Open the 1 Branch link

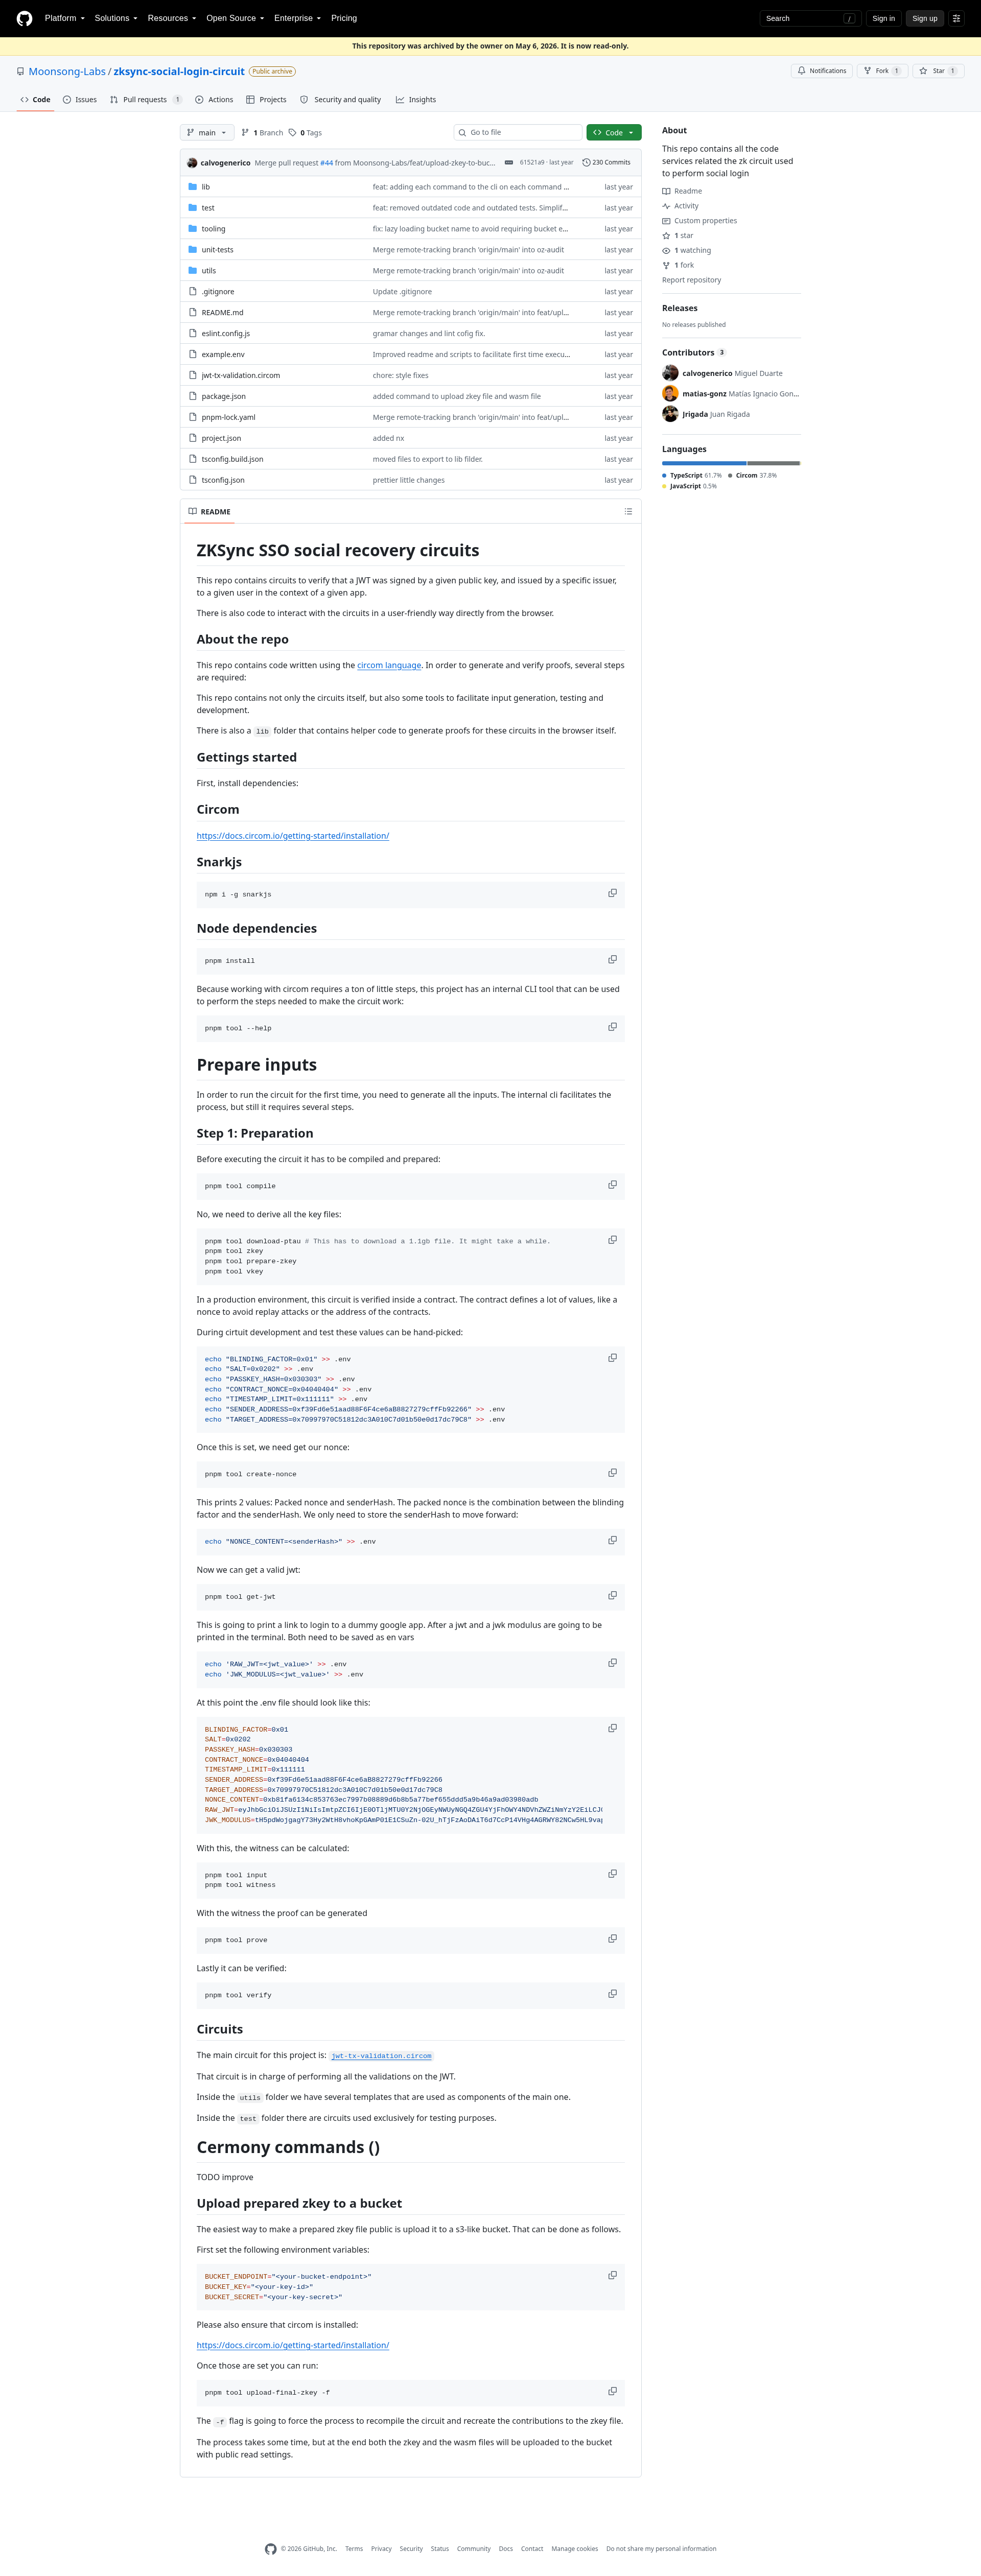tap(262, 132)
